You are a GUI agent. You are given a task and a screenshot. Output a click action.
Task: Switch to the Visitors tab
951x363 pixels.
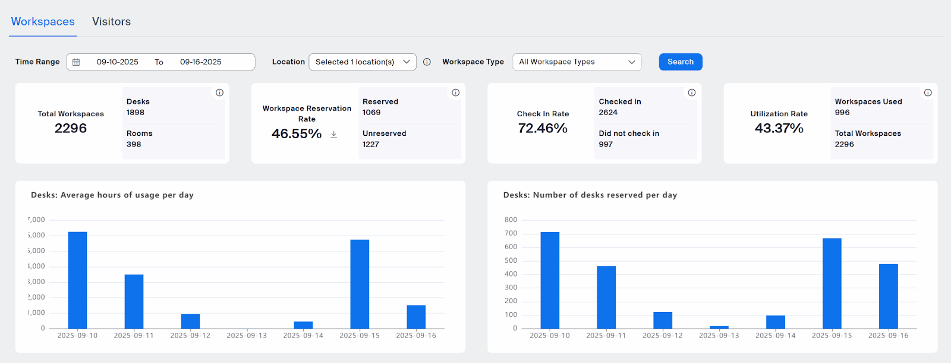tap(111, 21)
